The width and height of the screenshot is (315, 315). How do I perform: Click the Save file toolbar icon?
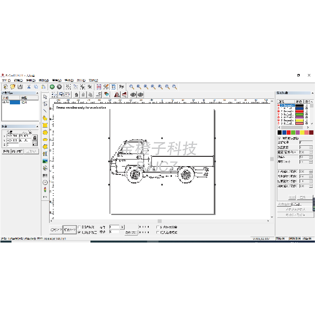[20, 87]
